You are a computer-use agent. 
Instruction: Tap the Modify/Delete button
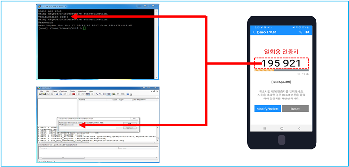pyautogui.click(x=268, y=109)
